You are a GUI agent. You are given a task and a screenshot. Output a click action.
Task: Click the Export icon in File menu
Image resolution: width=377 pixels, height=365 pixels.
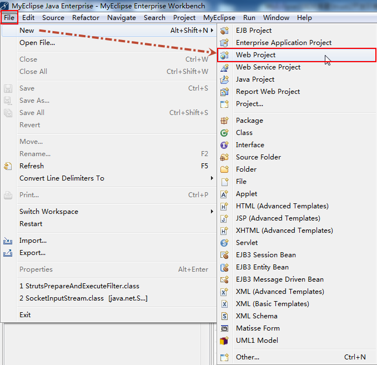(x=8, y=253)
